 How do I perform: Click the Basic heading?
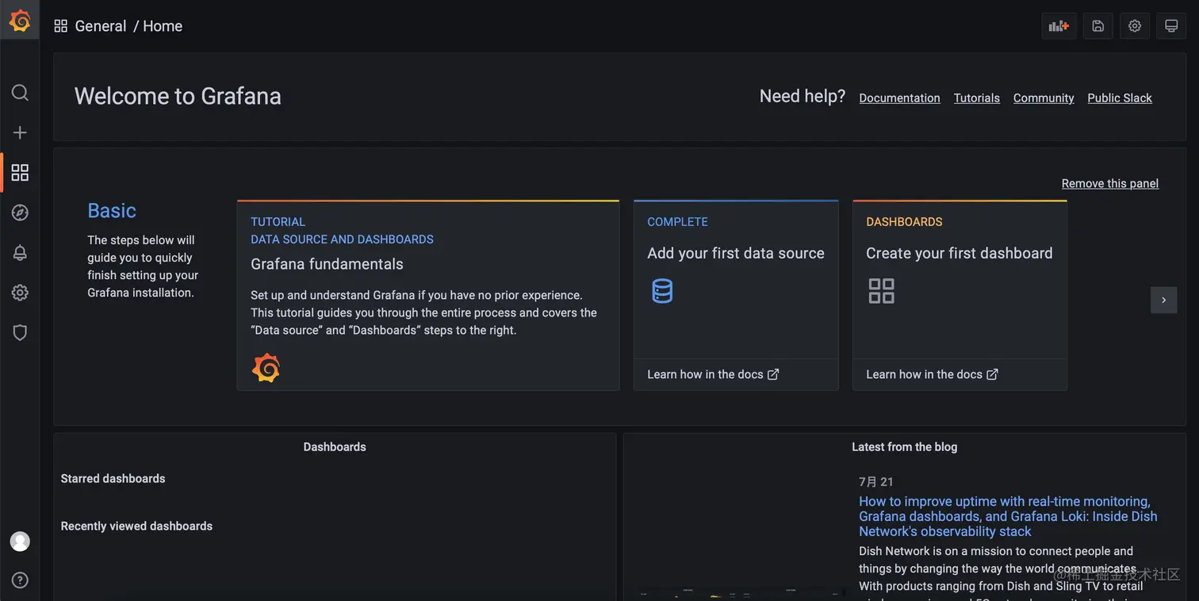(112, 211)
